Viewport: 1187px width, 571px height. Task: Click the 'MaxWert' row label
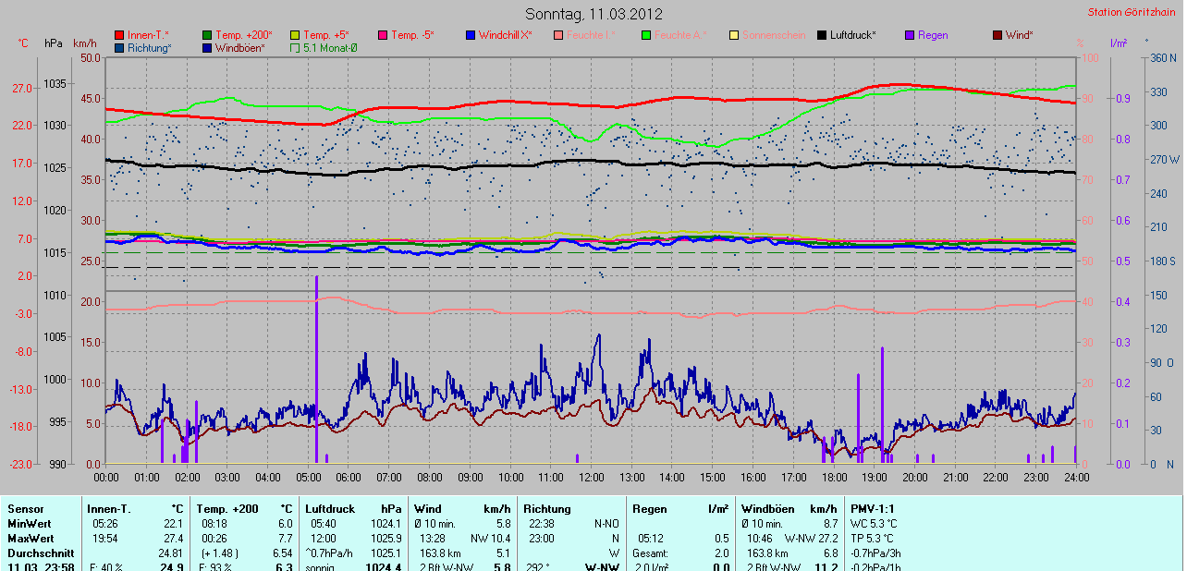(x=30, y=538)
